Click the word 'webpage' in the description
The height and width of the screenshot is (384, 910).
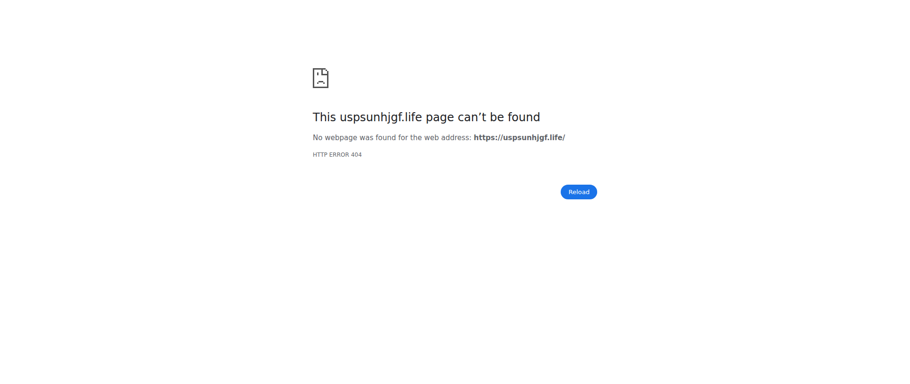(x=341, y=138)
